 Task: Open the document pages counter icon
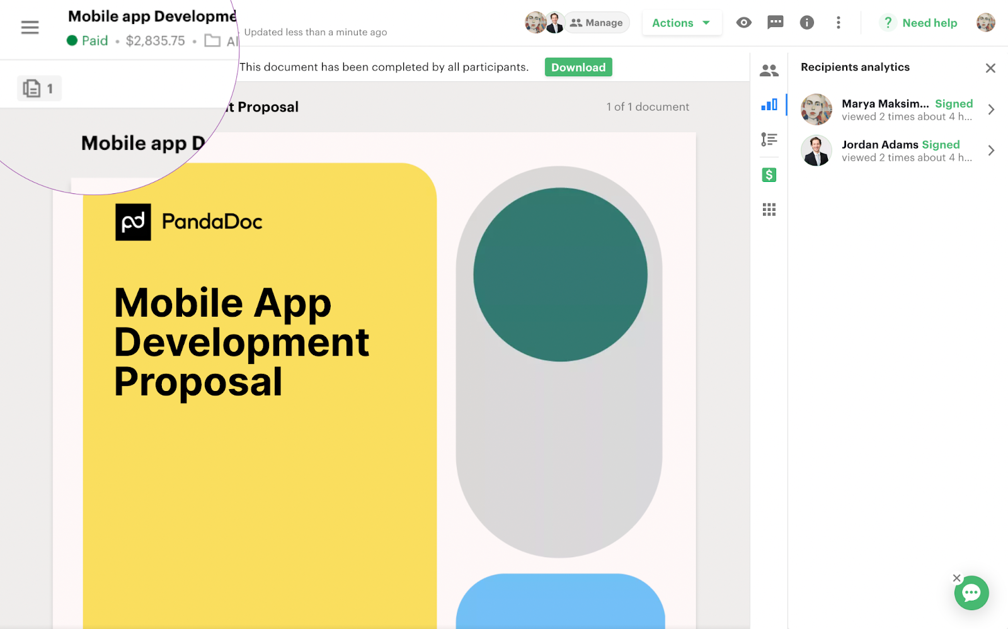[x=38, y=88]
